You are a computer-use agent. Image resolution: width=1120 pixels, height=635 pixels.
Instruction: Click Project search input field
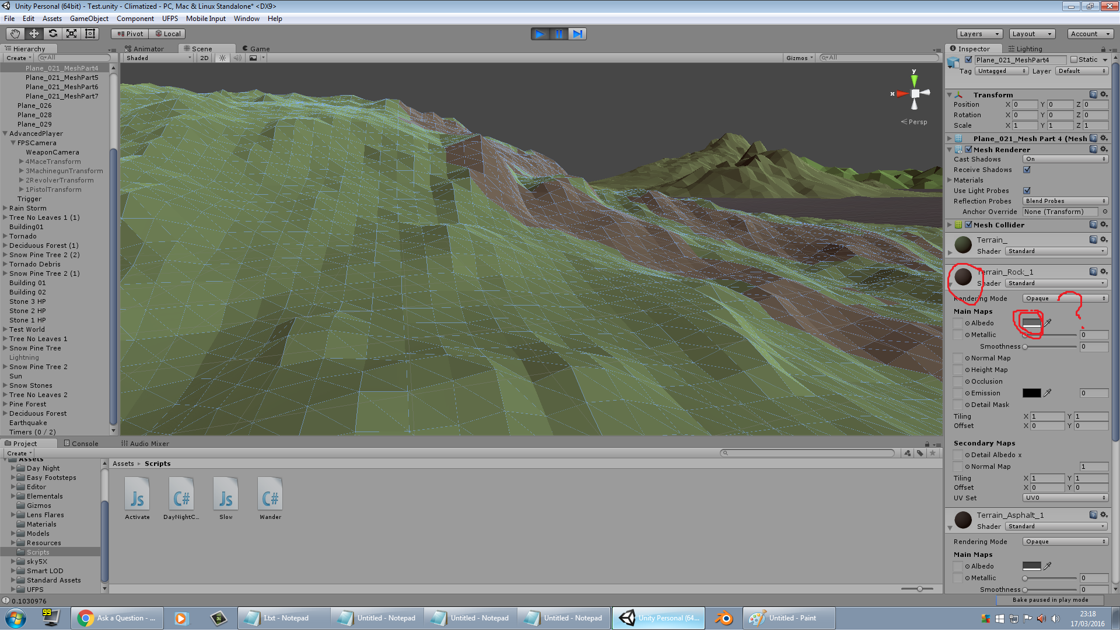807,453
